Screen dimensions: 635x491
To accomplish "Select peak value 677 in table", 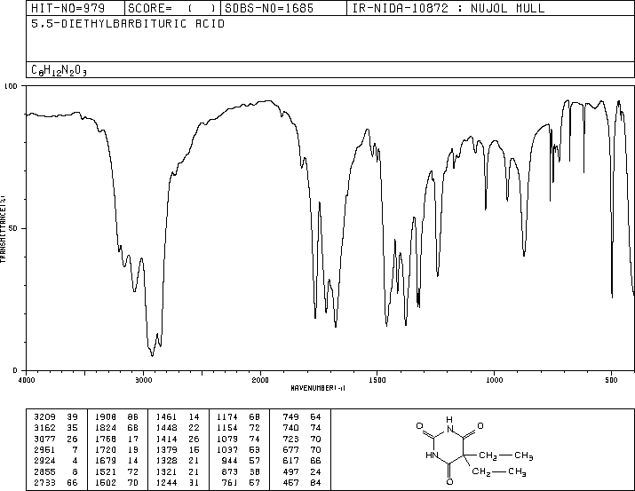I will coord(290,449).
